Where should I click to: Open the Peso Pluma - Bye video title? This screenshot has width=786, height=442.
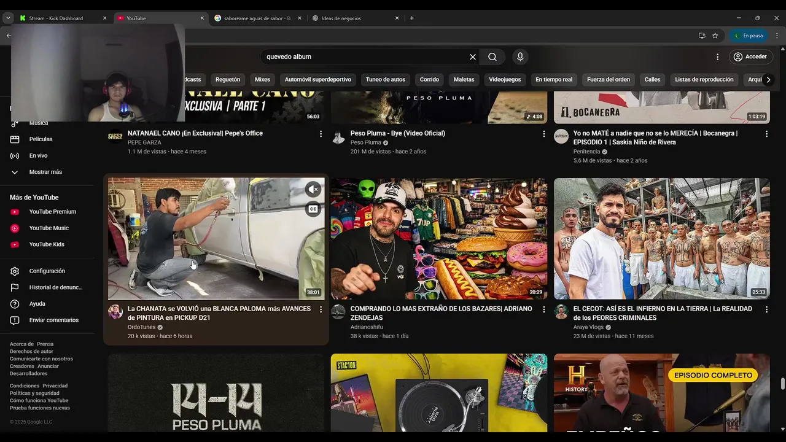tap(398, 133)
